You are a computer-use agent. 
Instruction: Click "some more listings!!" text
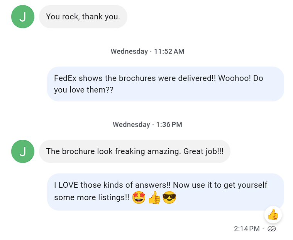tap(91, 197)
